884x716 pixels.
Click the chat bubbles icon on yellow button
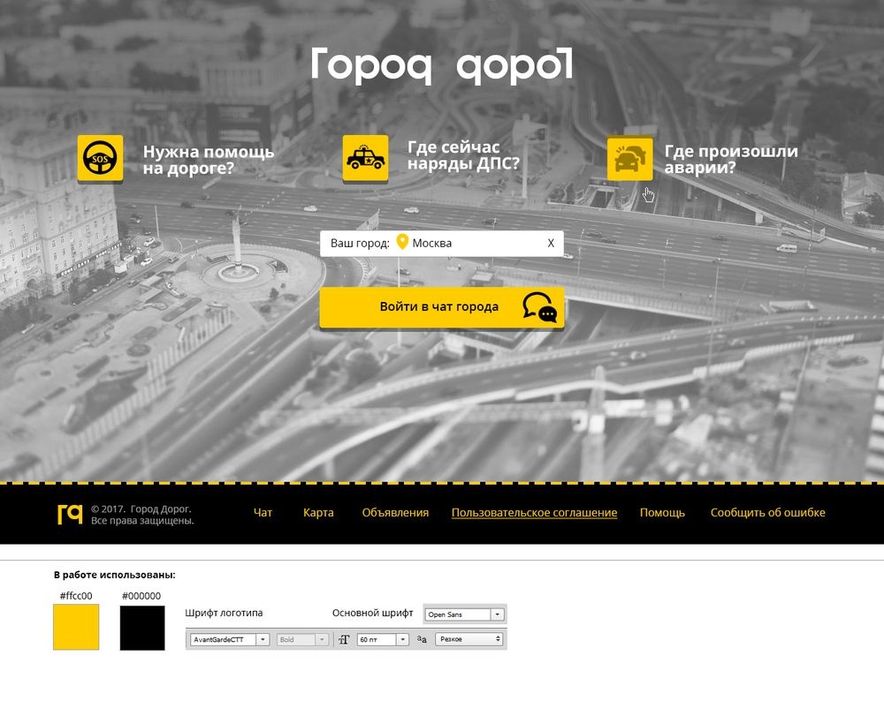(539, 307)
